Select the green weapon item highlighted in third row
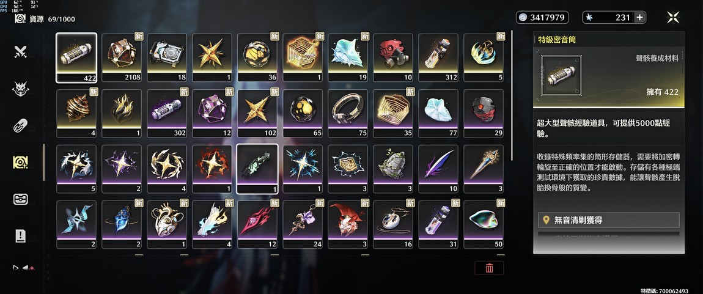This screenshot has width=703, height=294. [x=257, y=169]
